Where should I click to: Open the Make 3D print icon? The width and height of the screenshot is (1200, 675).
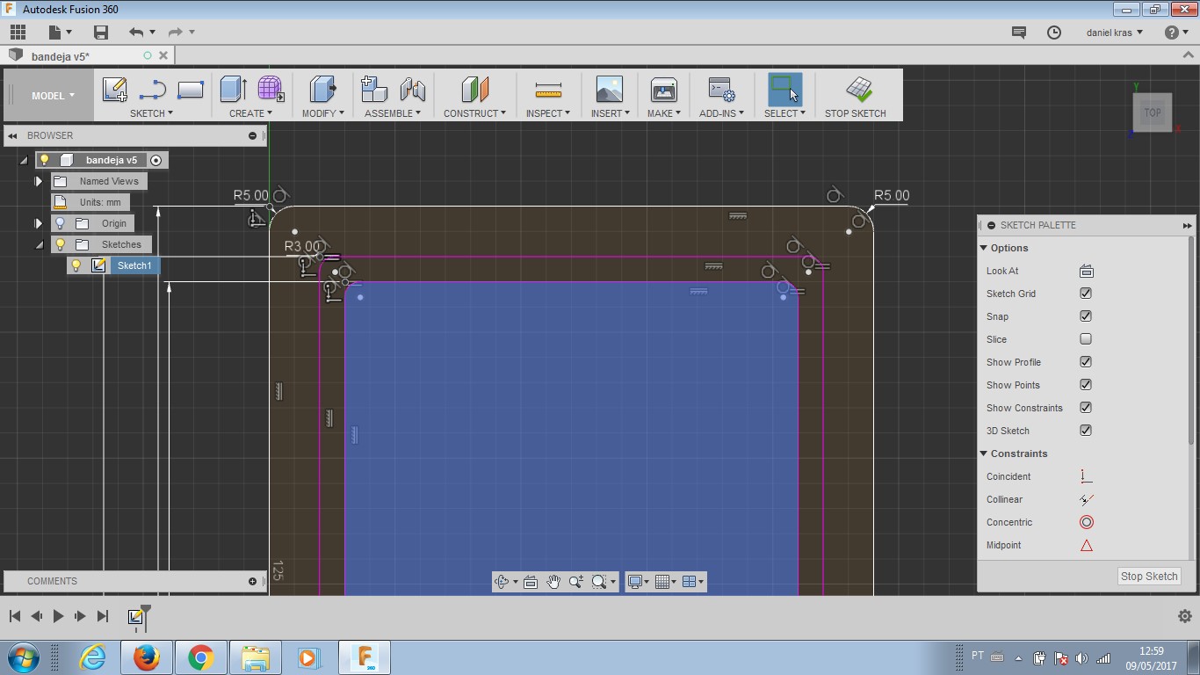(663, 89)
